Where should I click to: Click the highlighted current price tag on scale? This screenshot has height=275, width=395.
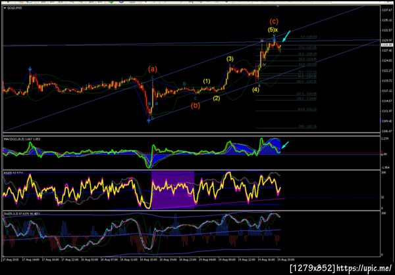pos(386,45)
